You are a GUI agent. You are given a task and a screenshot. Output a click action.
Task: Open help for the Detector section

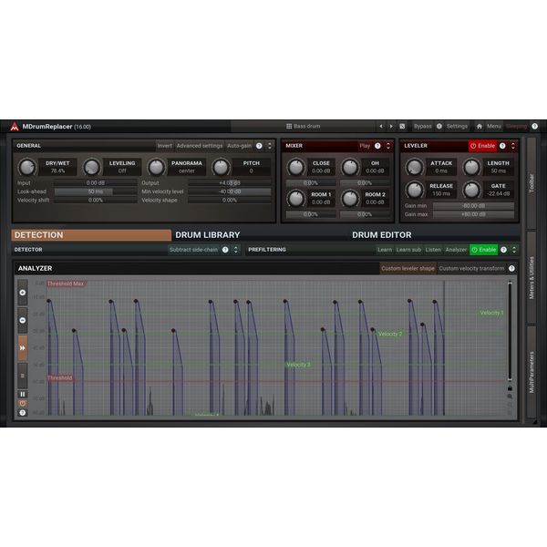coord(225,250)
